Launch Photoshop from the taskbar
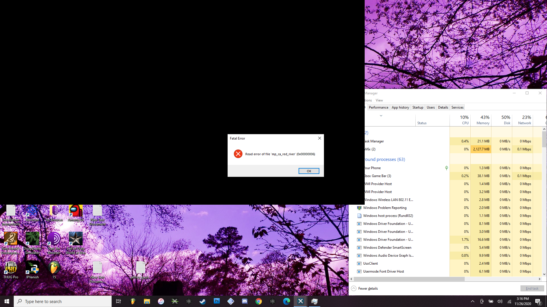The width and height of the screenshot is (547, 307). (217, 301)
